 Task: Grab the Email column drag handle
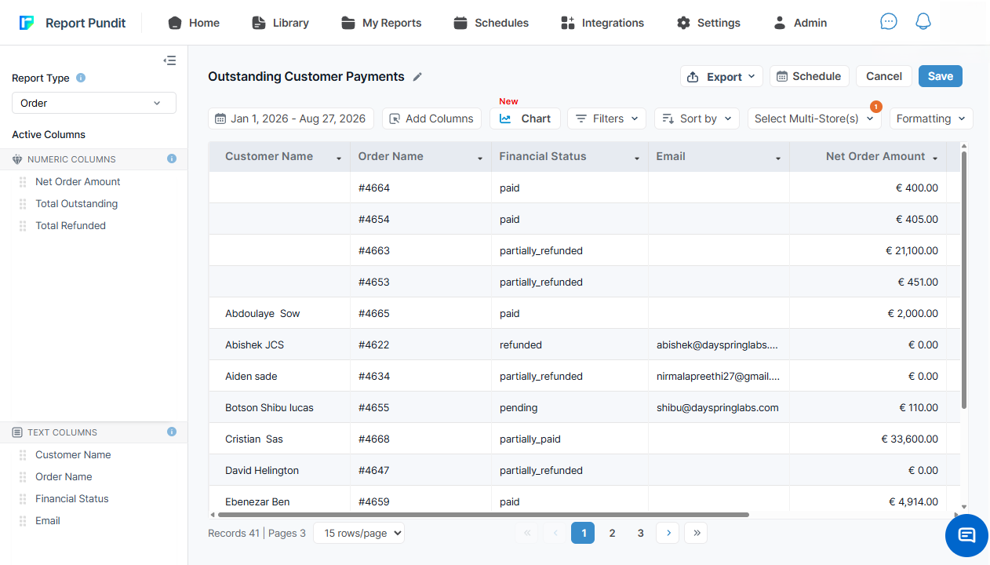pos(24,520)
